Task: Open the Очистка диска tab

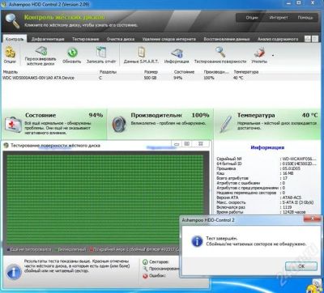Action: point(121,39)
